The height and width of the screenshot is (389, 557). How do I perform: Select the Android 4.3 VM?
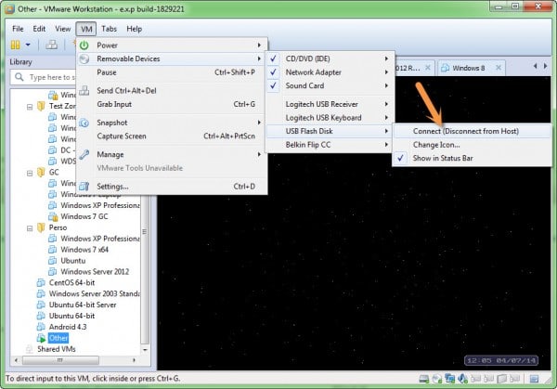(x=68, y=327)
